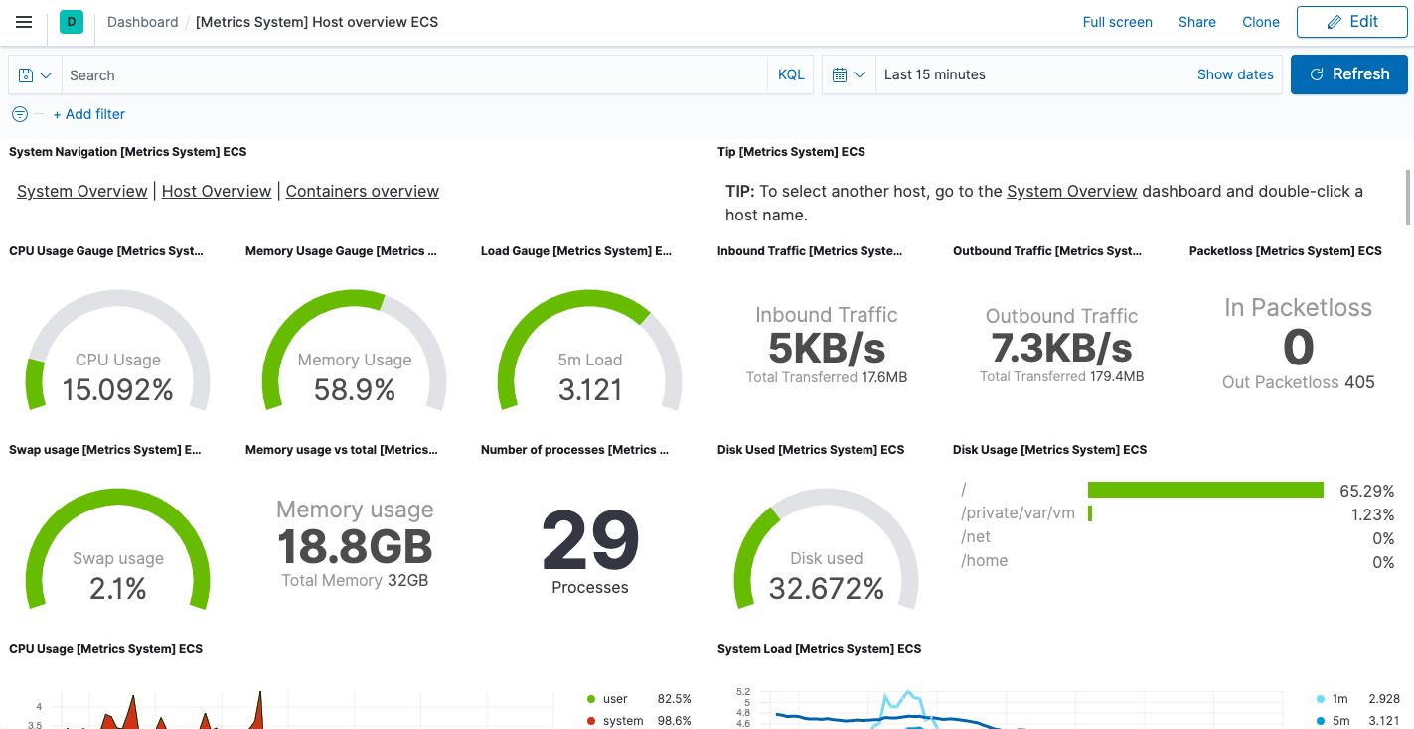Open the main navigation menu
The width and height of the screenshot is (1414, 729).
click(x=24, y=22)
